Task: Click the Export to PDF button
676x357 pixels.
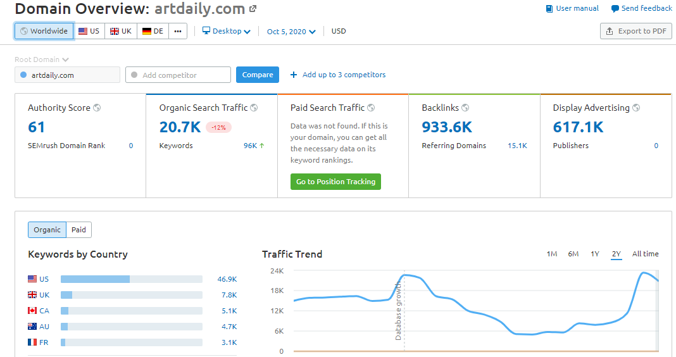Action: point(636,31)
